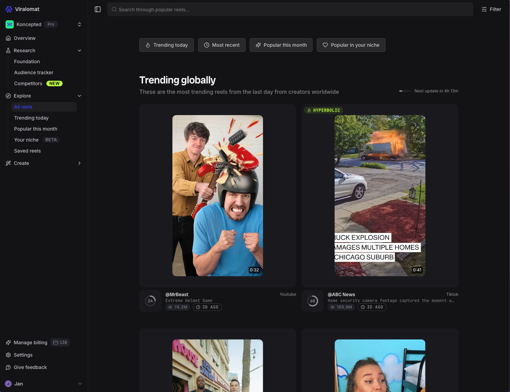Click the ABC News score ring 60

pyautogui.click(x=313, y=301)
